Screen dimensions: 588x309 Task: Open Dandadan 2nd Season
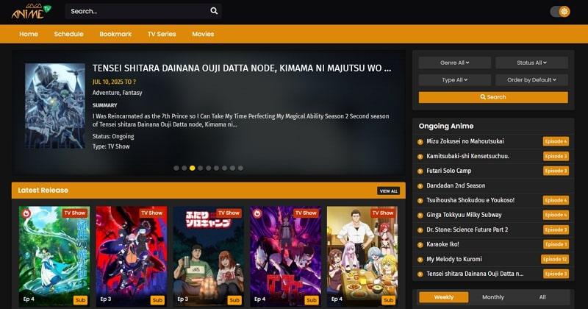click(x=456, y=185)
